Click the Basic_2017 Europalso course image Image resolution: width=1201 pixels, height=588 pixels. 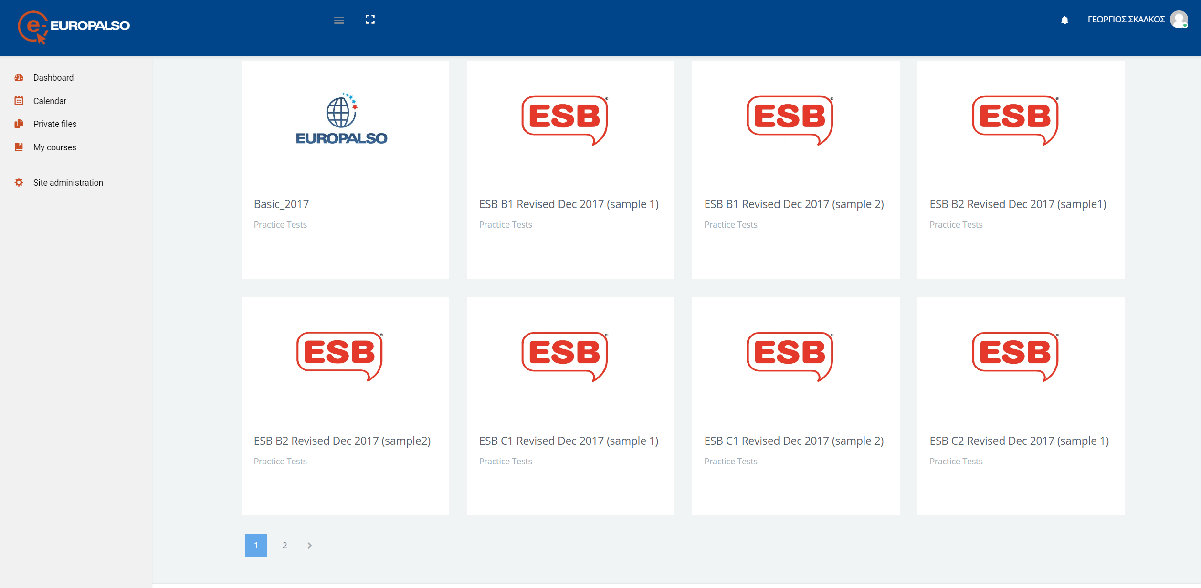342,118
